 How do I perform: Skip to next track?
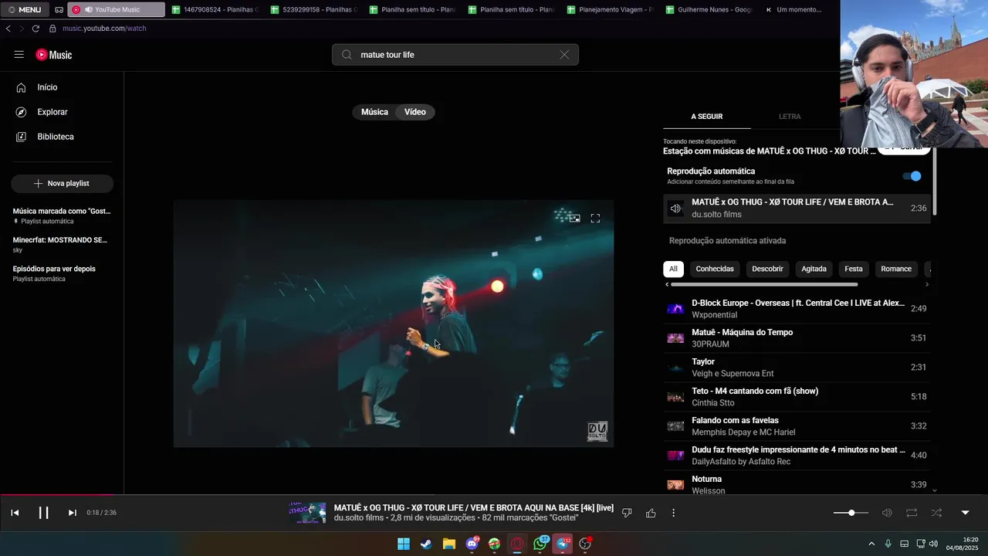point(72,513)
